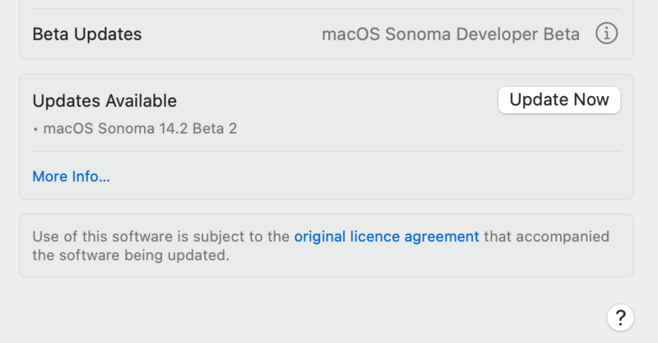Click "that accompanied" after the licence link

click(x=547, y=236)
